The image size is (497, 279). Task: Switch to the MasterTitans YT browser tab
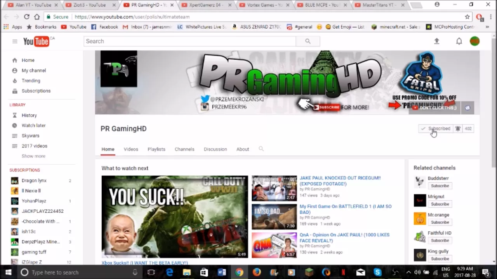point(381,5)
